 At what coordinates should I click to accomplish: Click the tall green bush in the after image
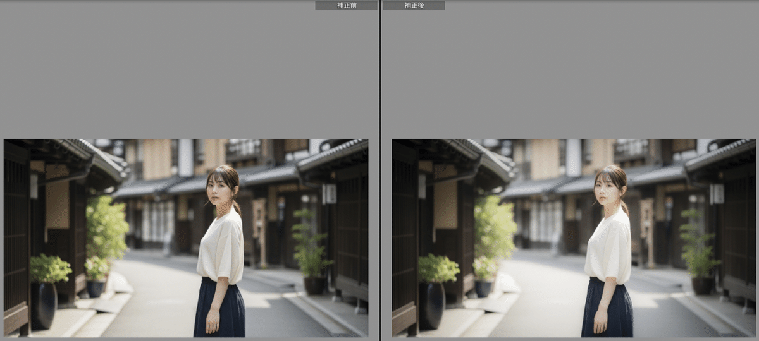pos(495,227)
